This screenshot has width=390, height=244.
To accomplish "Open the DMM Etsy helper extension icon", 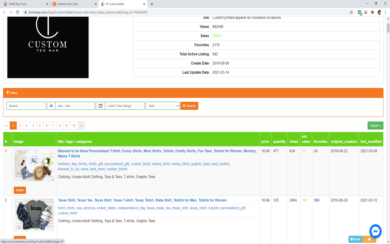I will pos(366,12).
